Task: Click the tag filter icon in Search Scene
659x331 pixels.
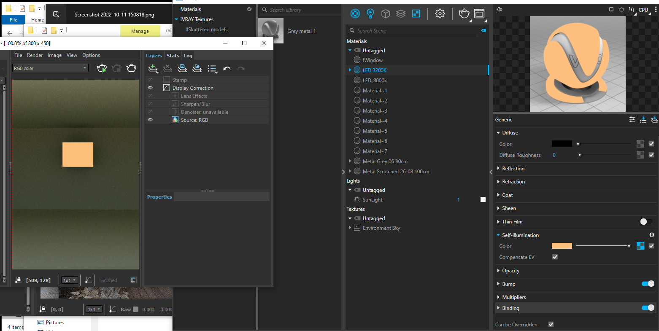Action: 483,30
